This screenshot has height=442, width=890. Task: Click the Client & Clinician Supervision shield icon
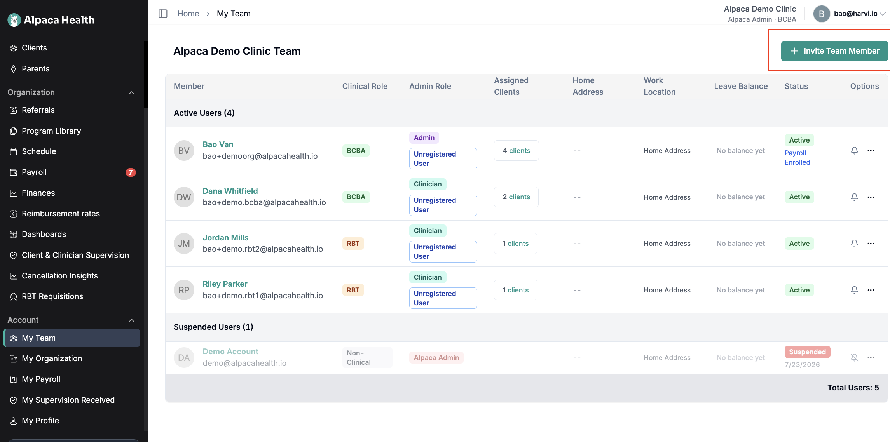point(14,255)
